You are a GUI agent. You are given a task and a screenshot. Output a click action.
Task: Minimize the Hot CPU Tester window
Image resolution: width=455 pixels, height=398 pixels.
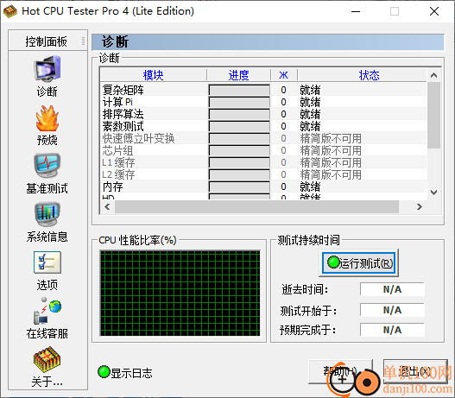[356, 11]
